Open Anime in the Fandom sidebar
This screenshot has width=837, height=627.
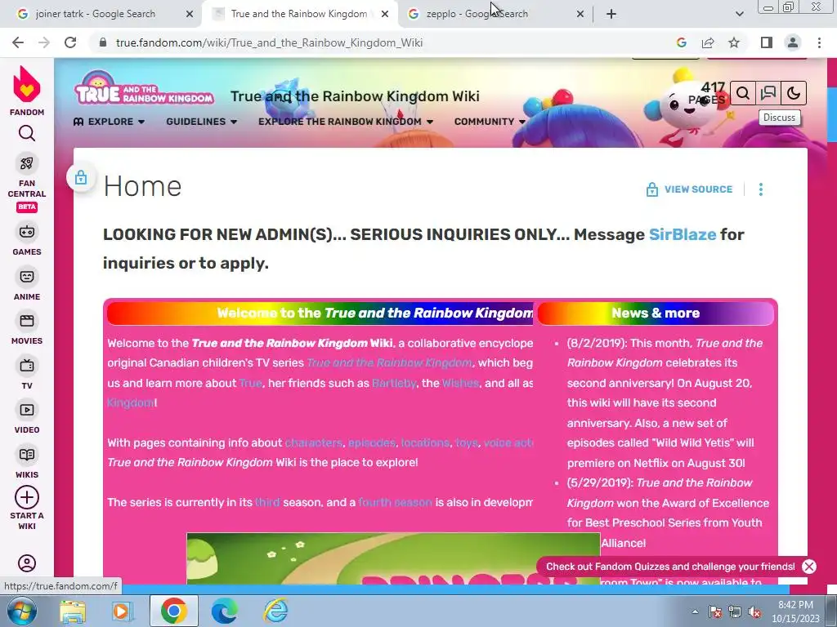coord(27,284)
